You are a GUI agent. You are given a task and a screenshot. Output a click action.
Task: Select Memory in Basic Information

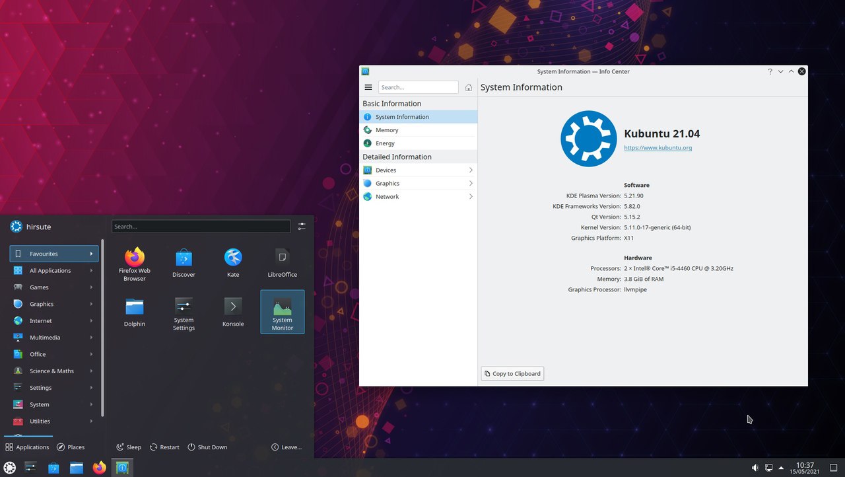click(x=419, y=130)
